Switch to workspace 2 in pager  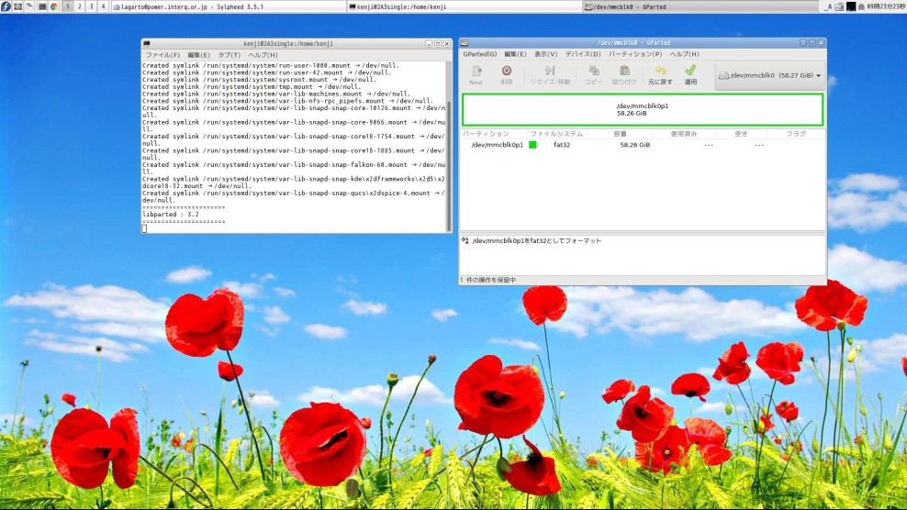[x=79, y=6]
